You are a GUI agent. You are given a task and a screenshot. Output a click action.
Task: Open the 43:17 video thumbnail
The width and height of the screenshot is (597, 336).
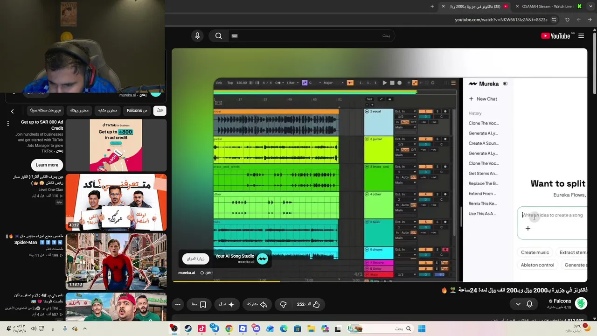[x=116, y=203]
